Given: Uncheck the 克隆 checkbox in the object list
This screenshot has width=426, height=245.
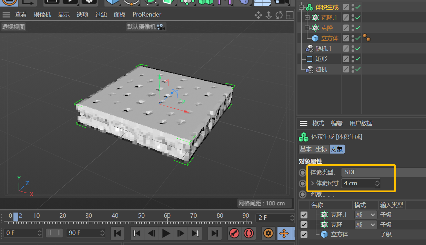Looking at the screenshot, I should (x=304, y=225).
